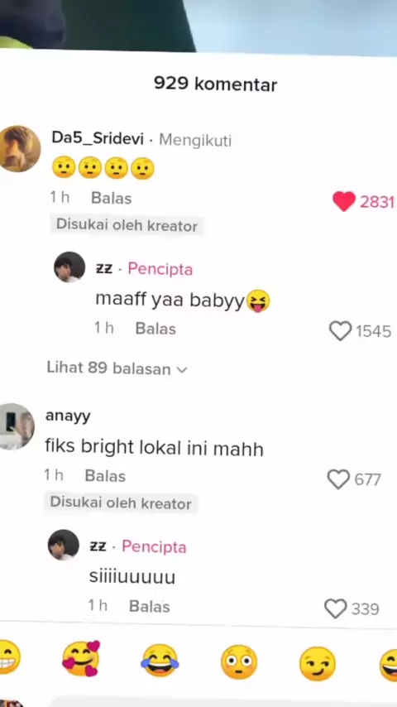Expand 'Lihat 89 balasan' replies

tap(117, 369)
